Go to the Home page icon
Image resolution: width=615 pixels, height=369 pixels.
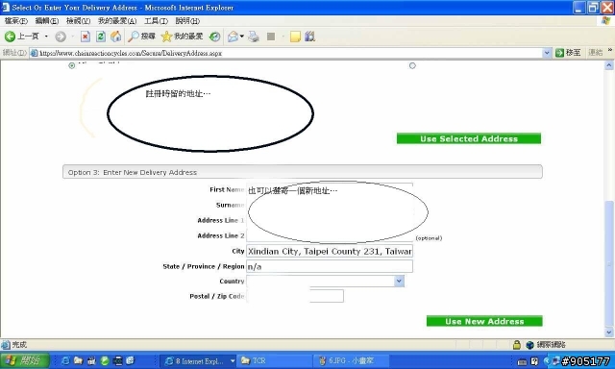pos(115,37)
